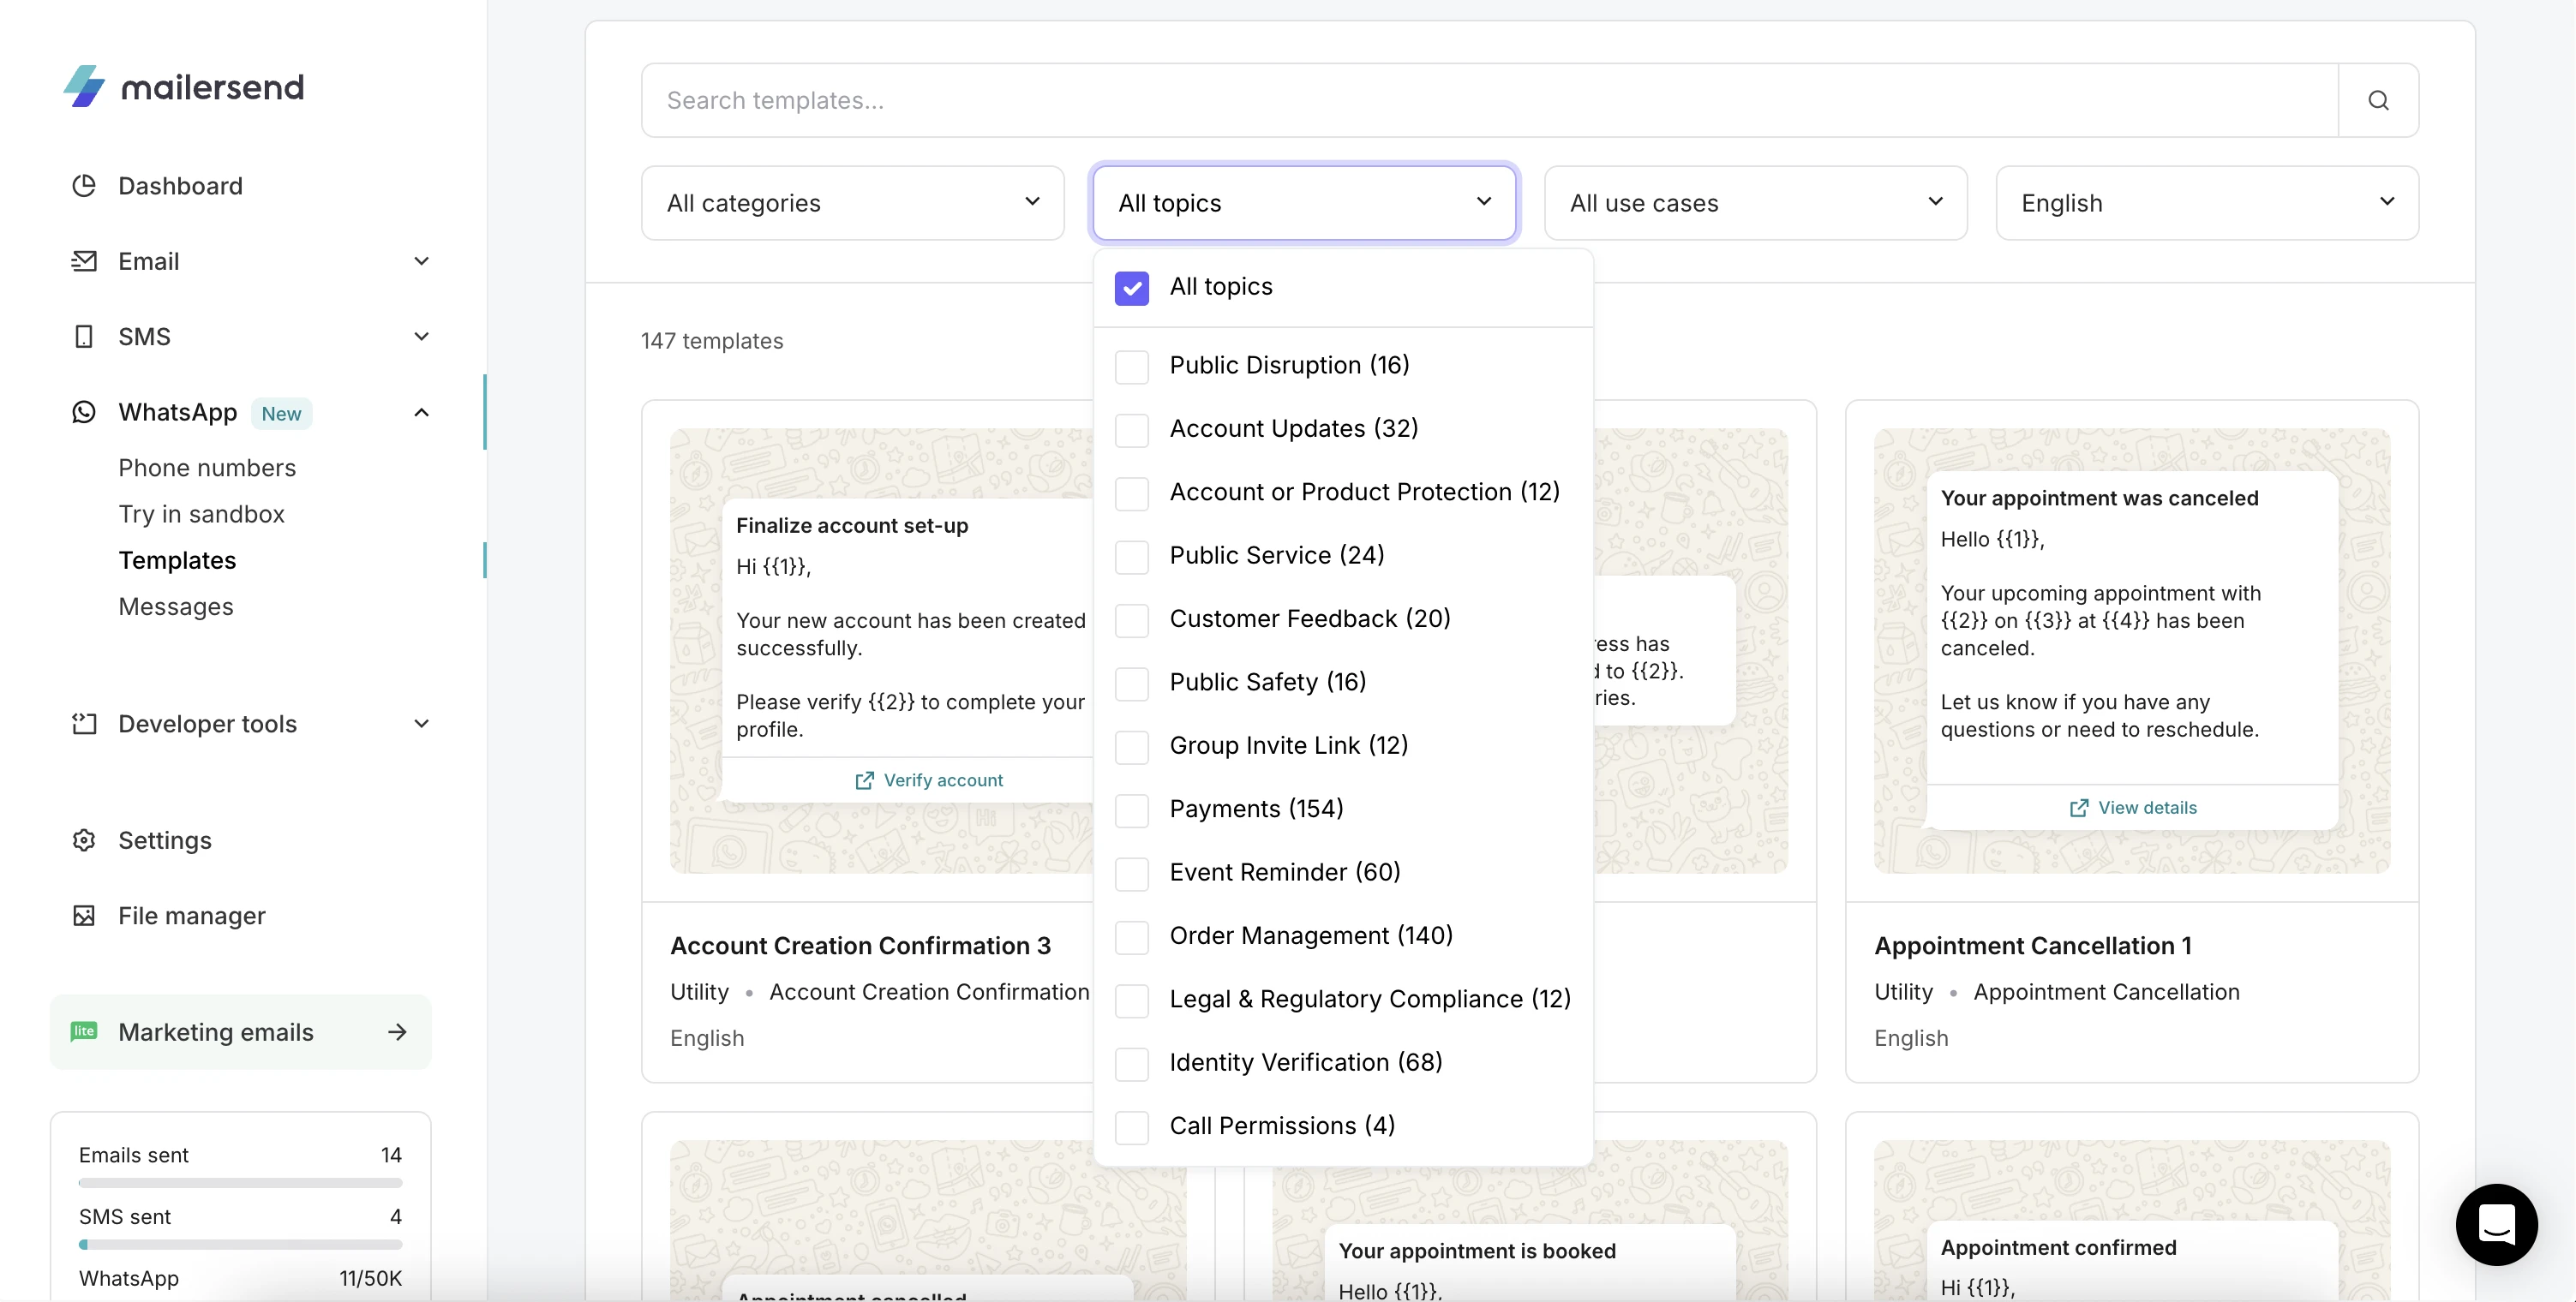Open WhatsApp Messages page
The height and width of the screenshot is (1302, 2576).
[176, 606]
